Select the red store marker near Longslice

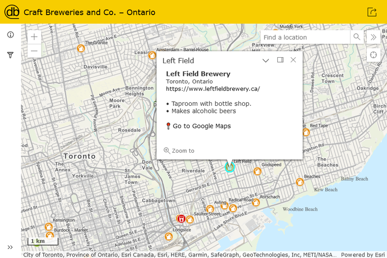click(181, 219)
